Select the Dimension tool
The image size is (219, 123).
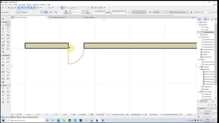(x=3, y=58)
